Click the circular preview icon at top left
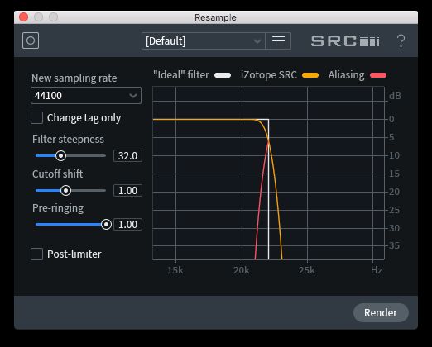432x347 pixels. coord(31,40)
